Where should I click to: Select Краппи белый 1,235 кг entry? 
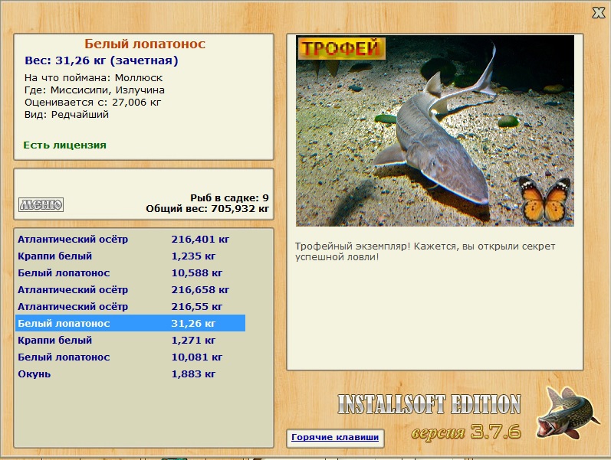pyautogui.click(x=130, y=256)
